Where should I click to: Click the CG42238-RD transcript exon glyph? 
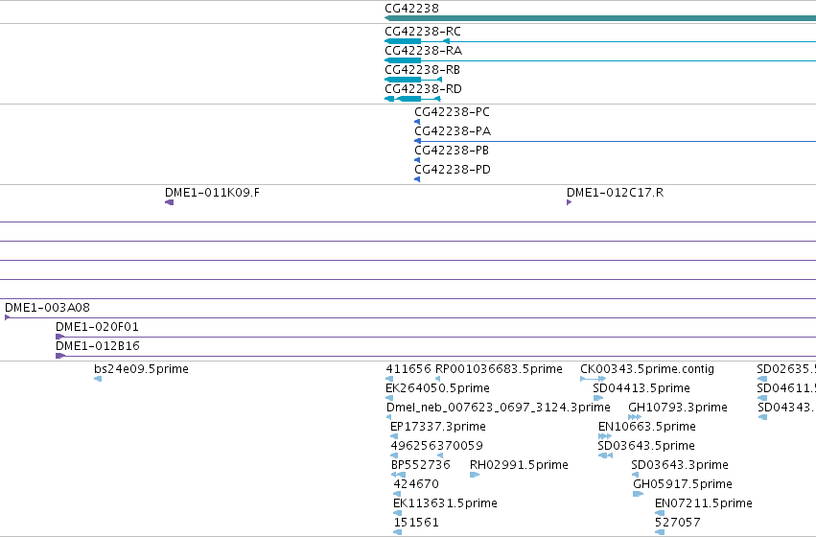pos(412,99)
